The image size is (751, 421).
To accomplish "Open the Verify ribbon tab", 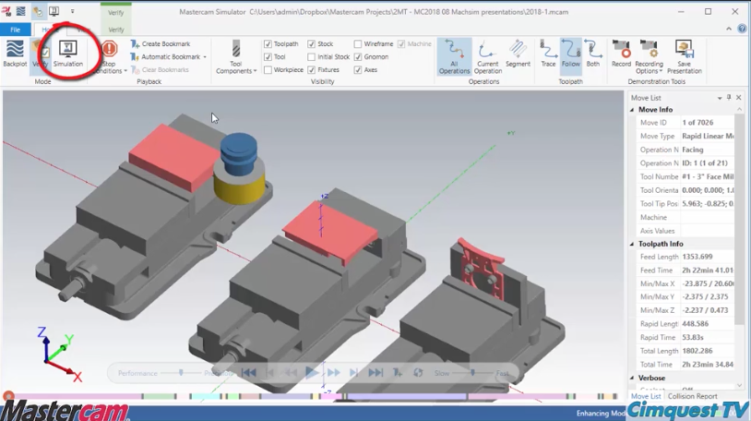I will [116, 30].
